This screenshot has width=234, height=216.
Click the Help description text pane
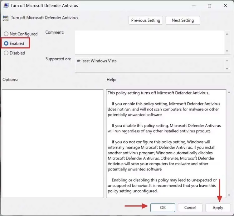coord(165,144)
